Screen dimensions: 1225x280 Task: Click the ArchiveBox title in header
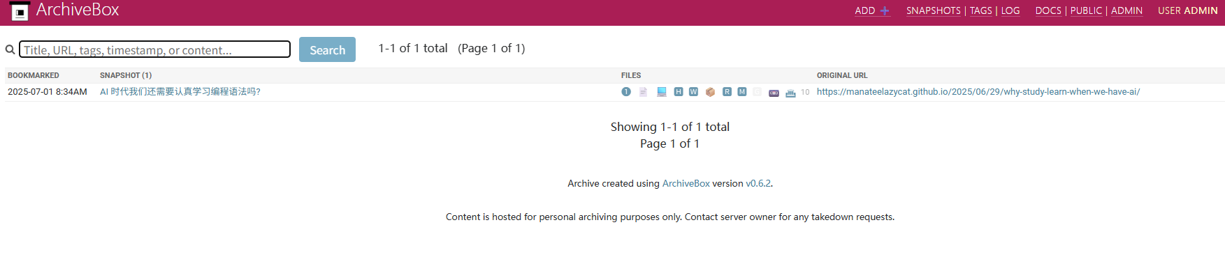pos(78,10)
